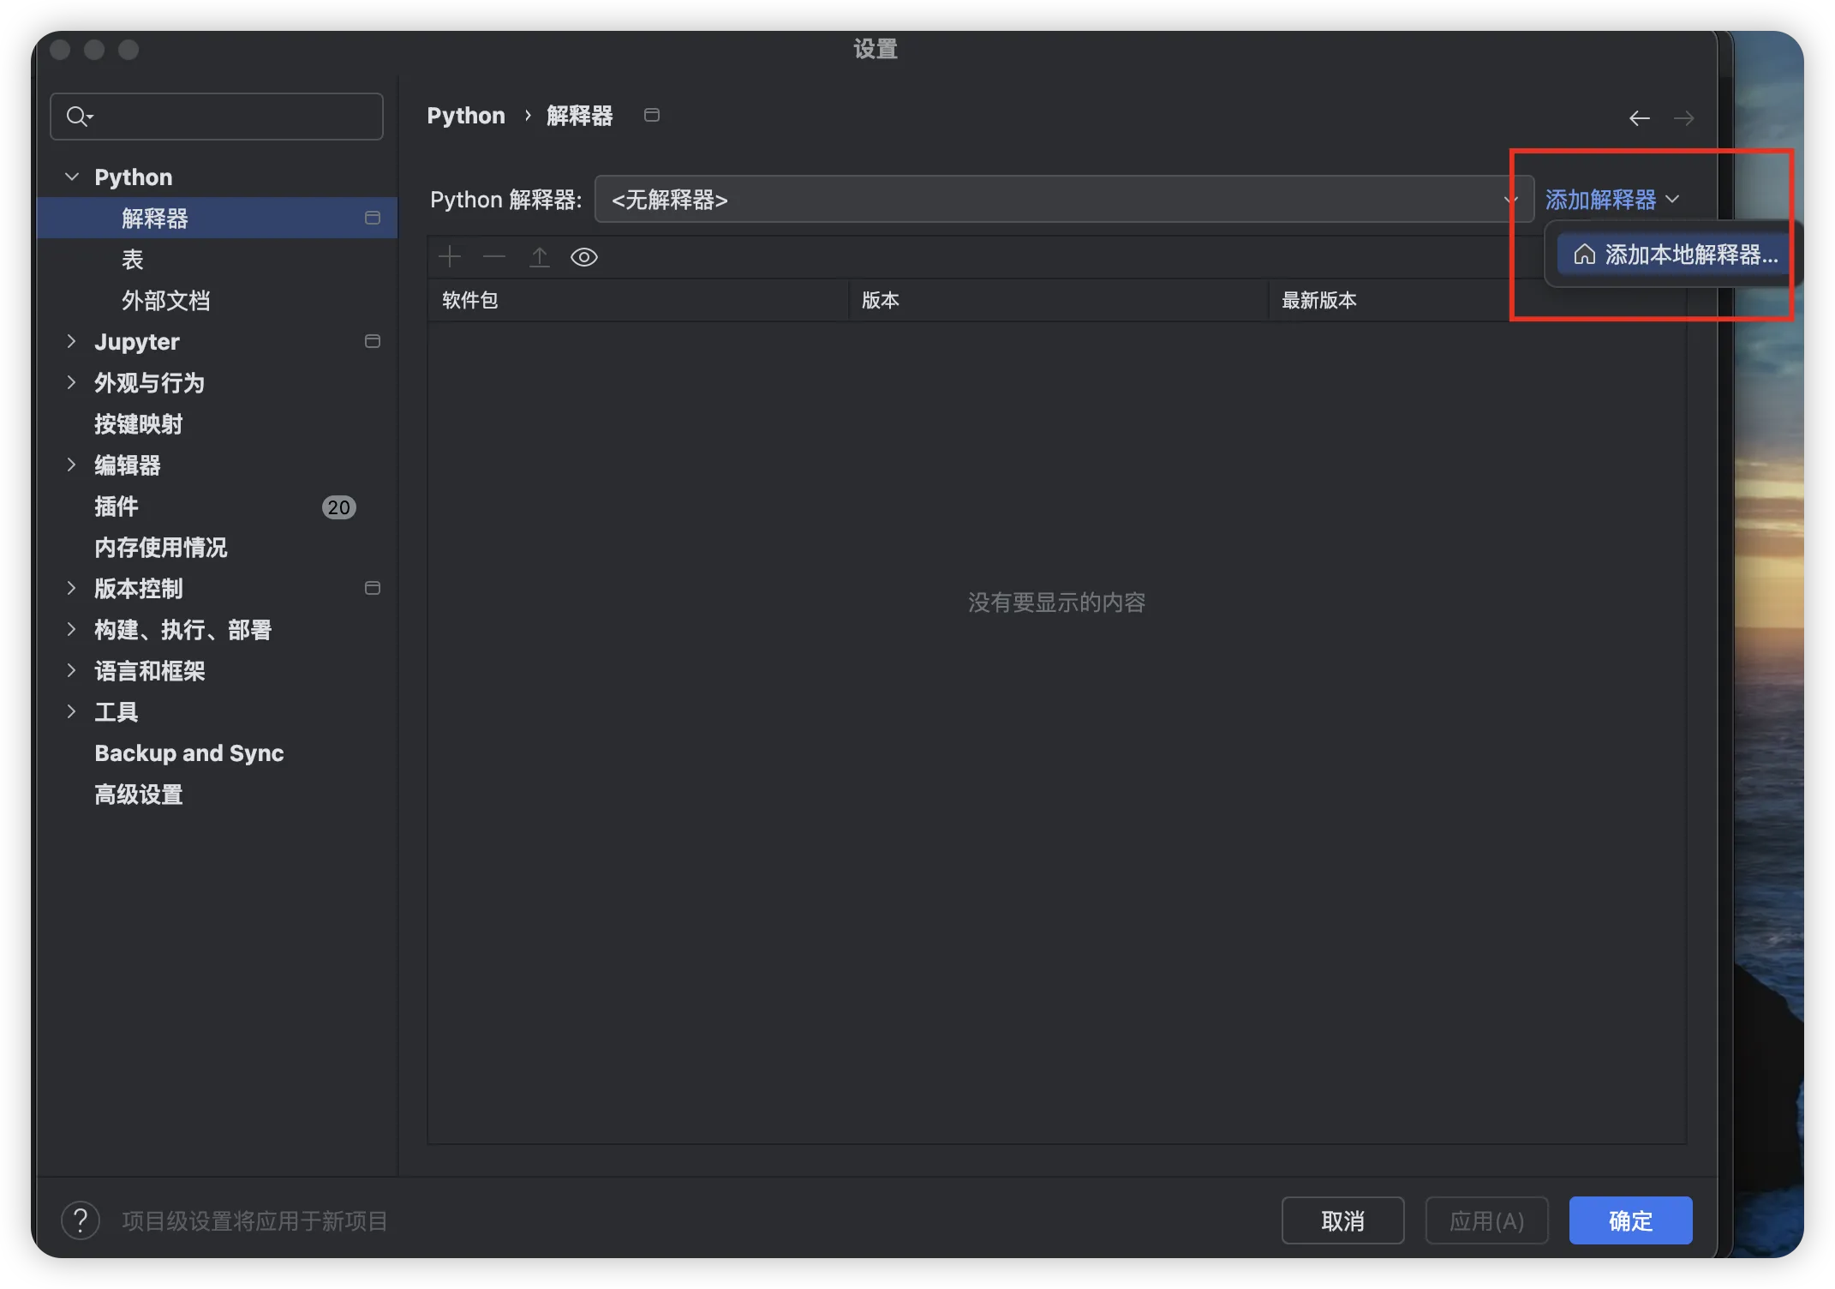
Task: Click the project-level icon on 版本控制 row
Action: pos(373,589)
